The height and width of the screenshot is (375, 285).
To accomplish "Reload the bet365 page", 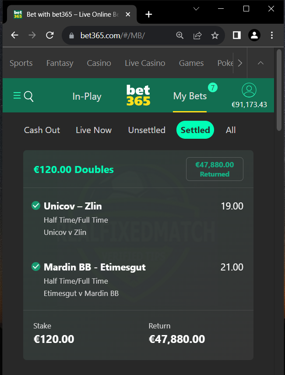I will (x=49, y=36).
